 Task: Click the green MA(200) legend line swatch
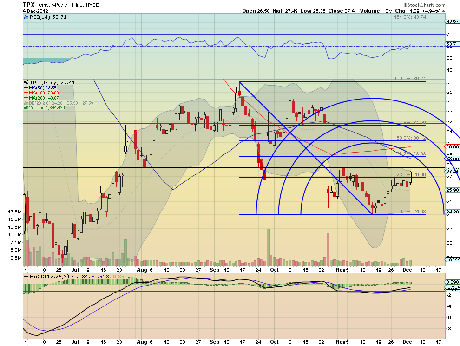[x=26, y=98]
